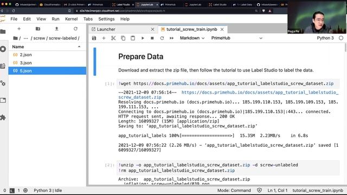Viewport: 347px width, 195px height.
Task: Select file 2.json
Action: point(47,55)
